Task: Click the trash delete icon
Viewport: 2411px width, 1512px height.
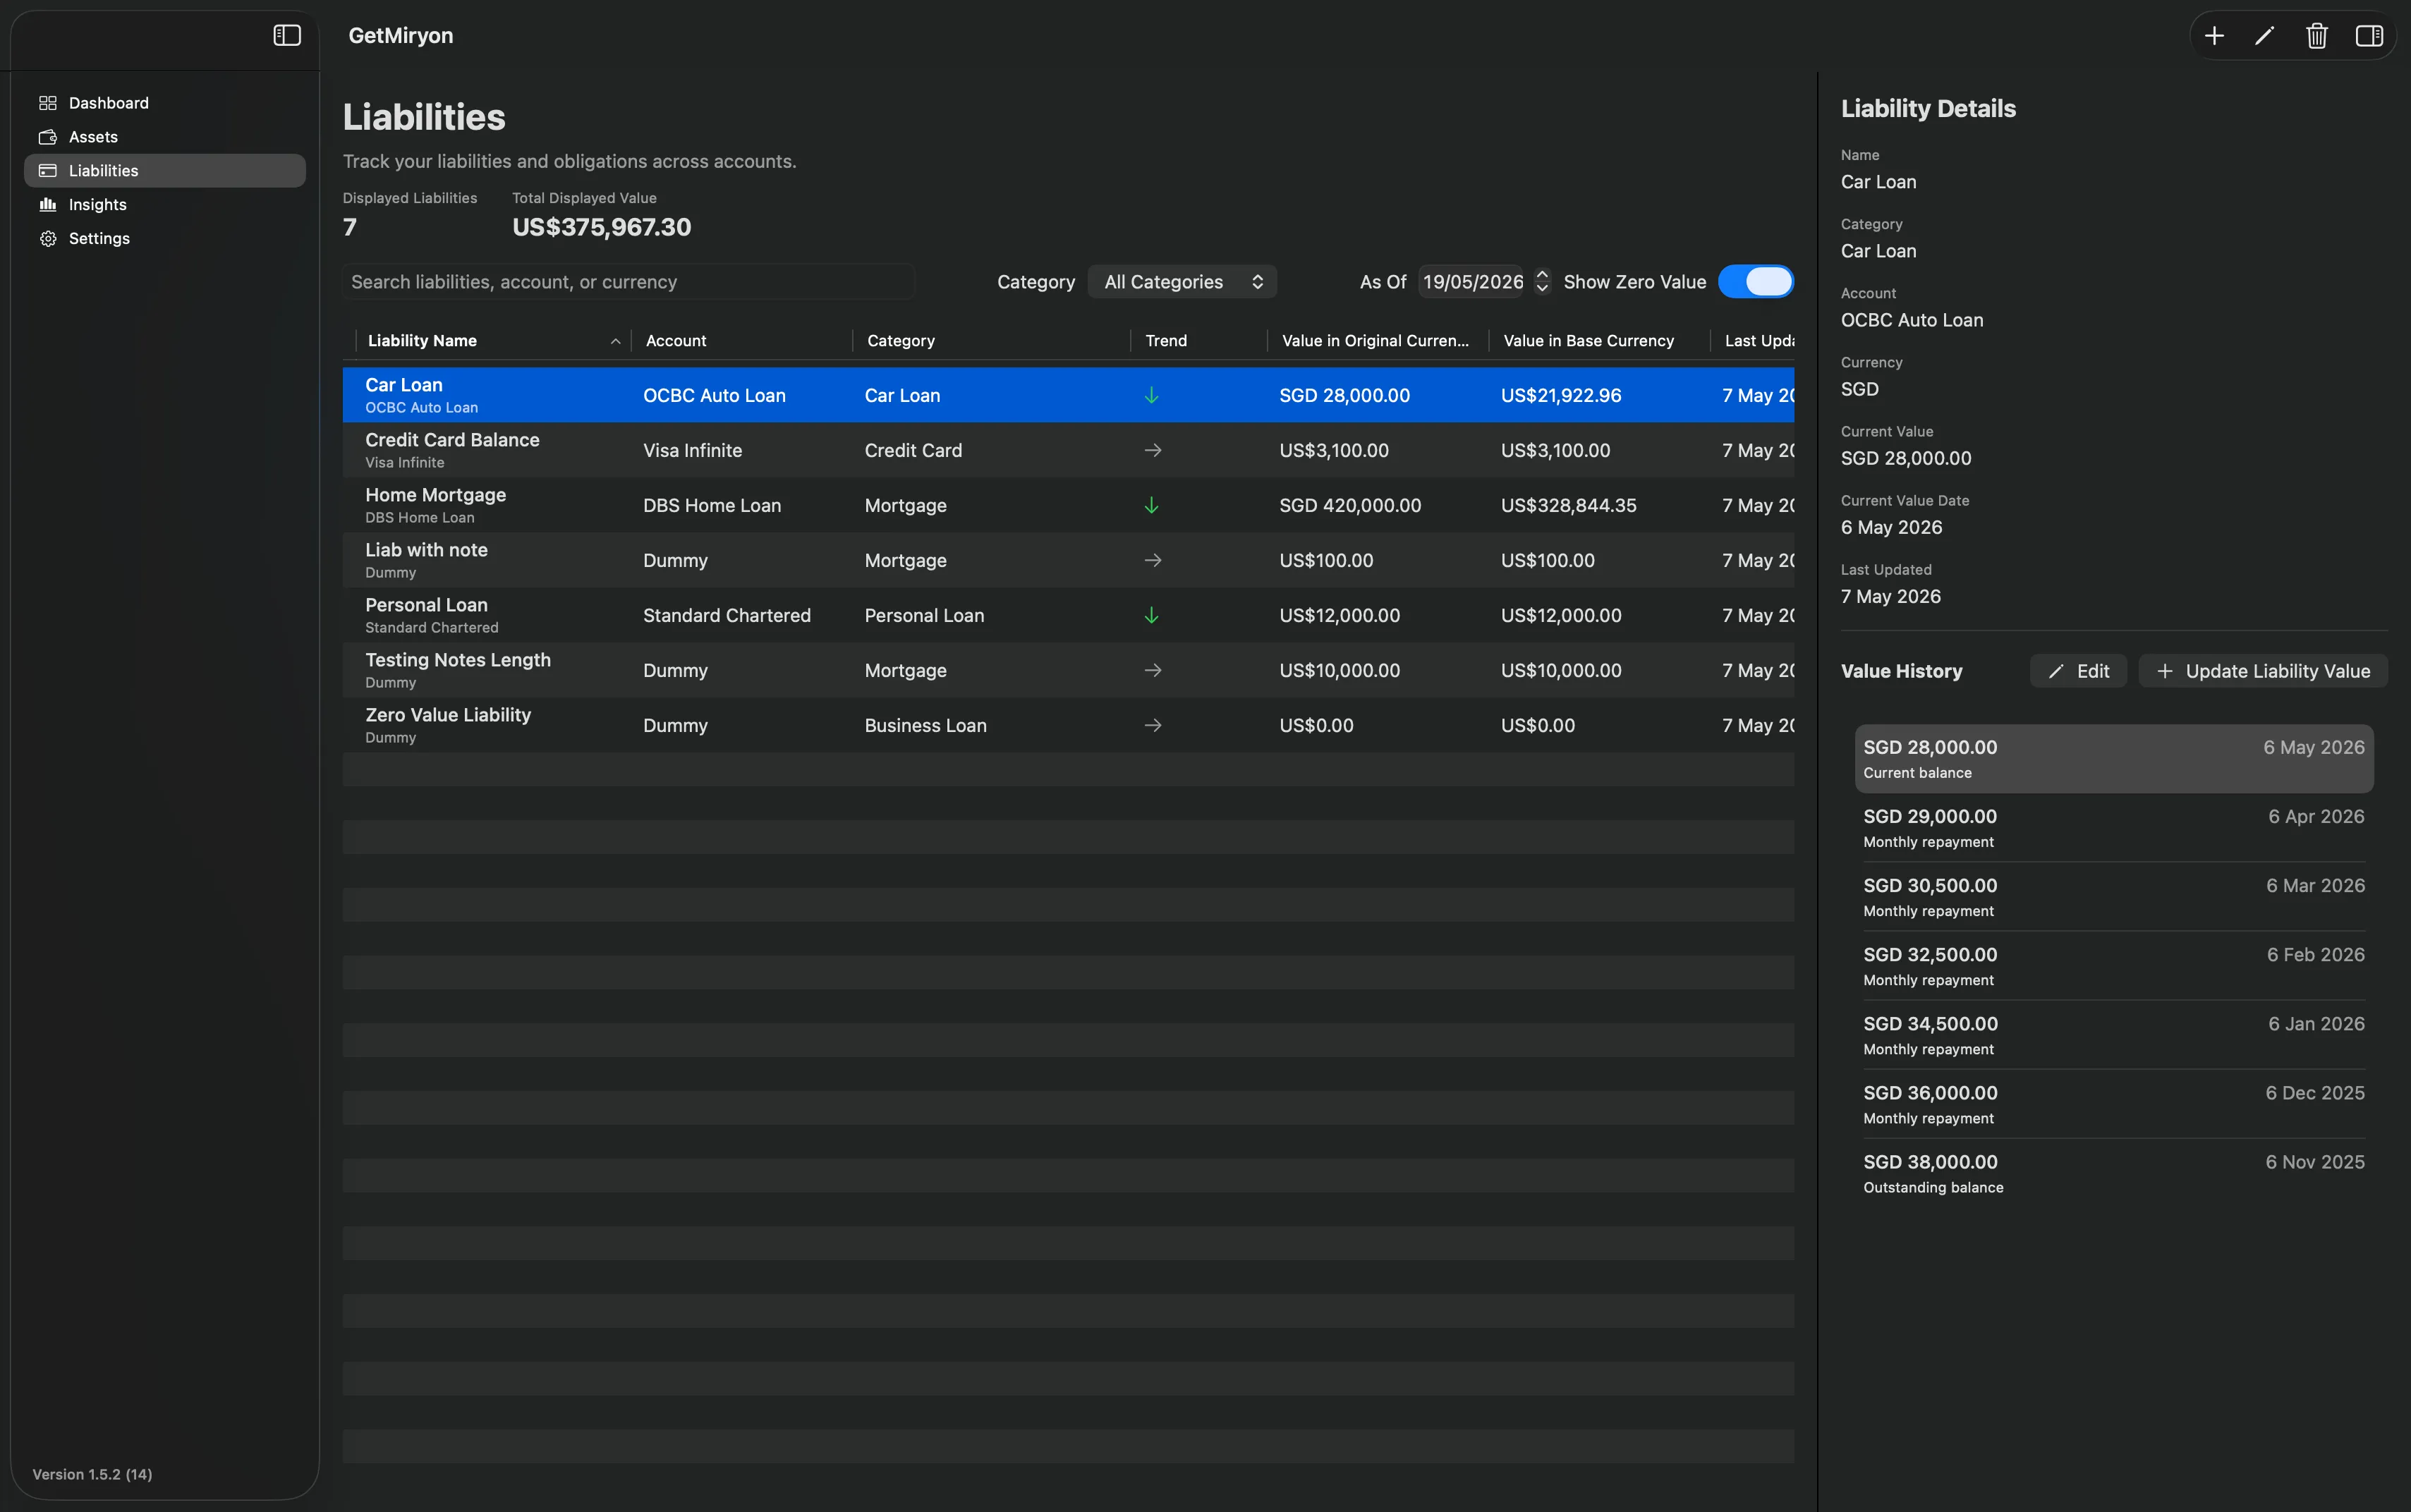Action: coord(2317,36)
